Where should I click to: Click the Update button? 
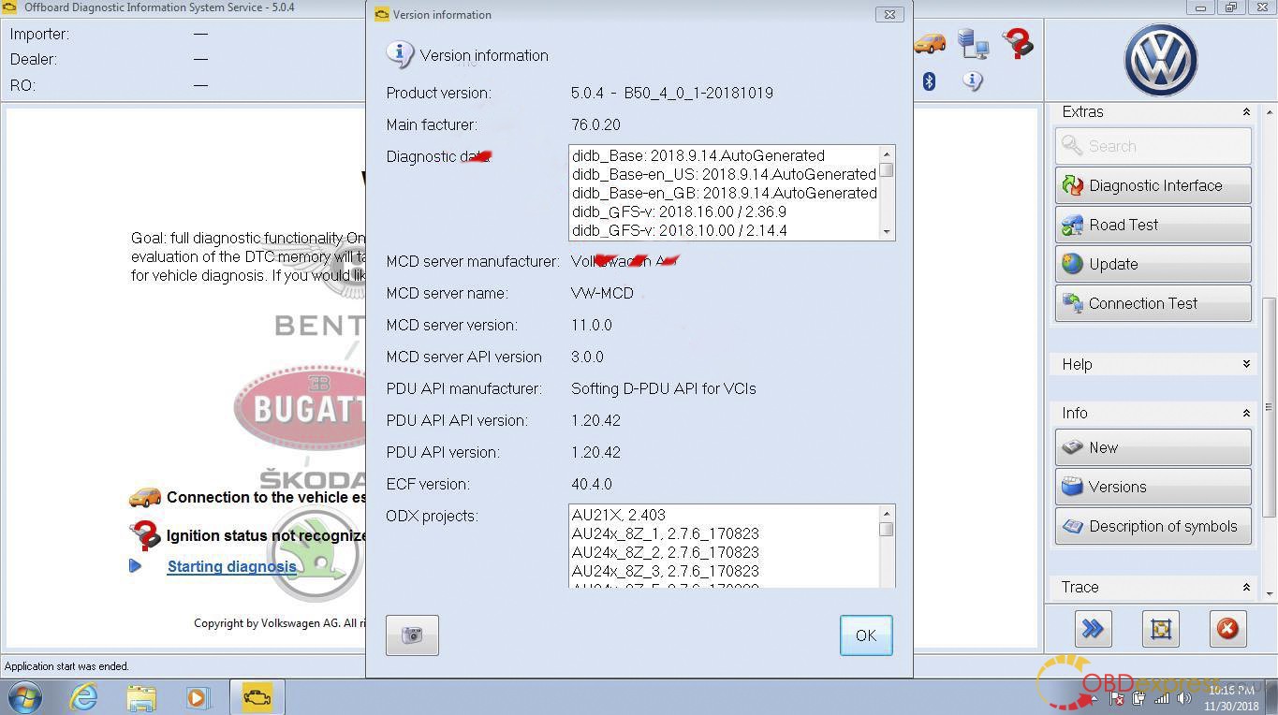click(x=1153, y=264)
